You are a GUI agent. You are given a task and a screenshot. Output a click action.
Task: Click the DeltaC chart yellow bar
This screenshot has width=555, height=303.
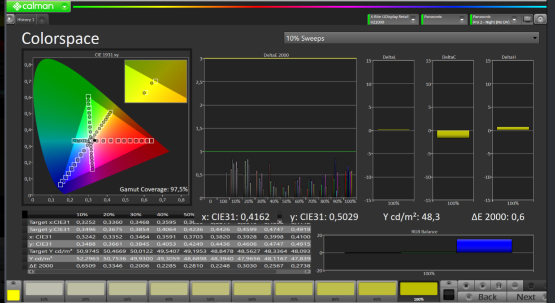pyautogui.click(x=453, y=134)
